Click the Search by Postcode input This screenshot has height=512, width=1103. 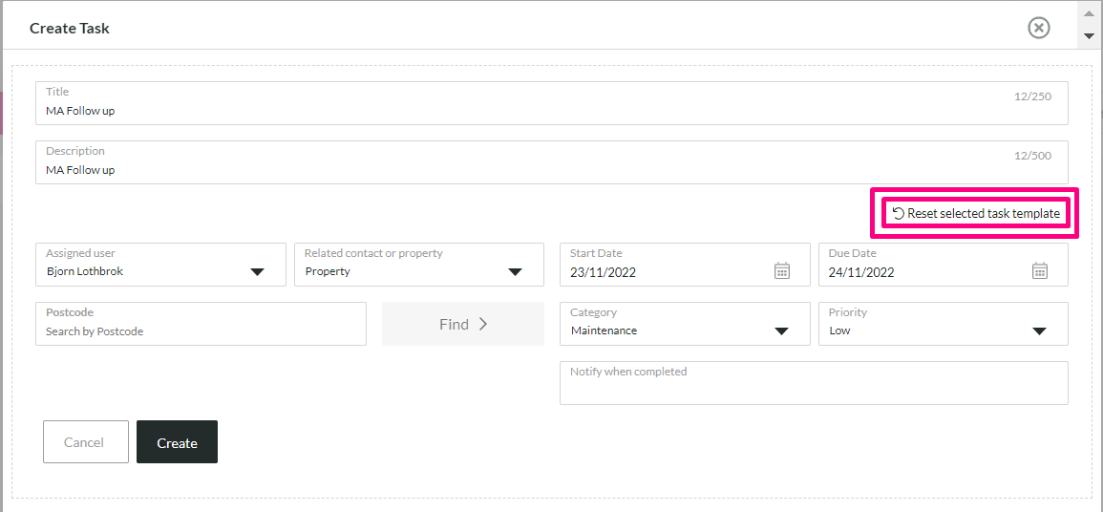(x=202, y=324)
